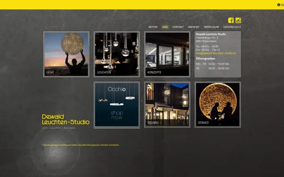Click the Licht - Leuchten - Konzepte tagline
The width and height of the screenshot is (284, 177).
(59, 128)
